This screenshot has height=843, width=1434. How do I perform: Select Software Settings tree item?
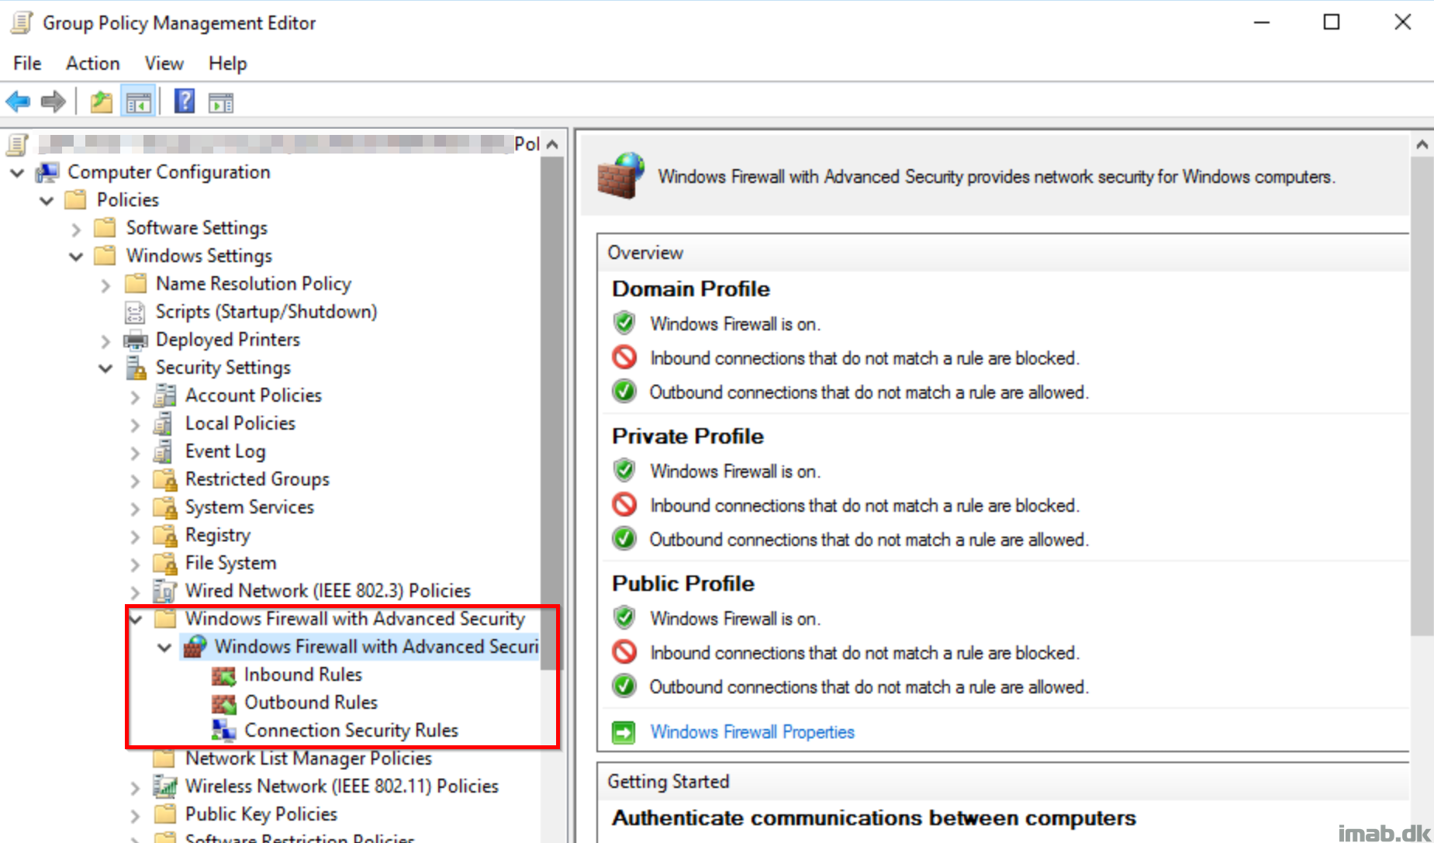197,228
